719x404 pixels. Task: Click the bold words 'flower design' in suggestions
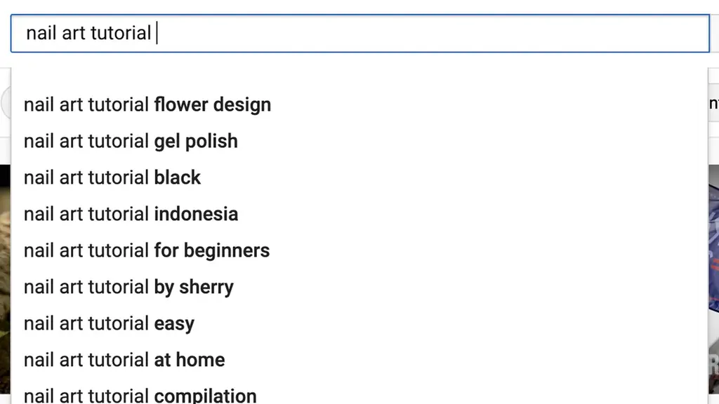point(212,105)
